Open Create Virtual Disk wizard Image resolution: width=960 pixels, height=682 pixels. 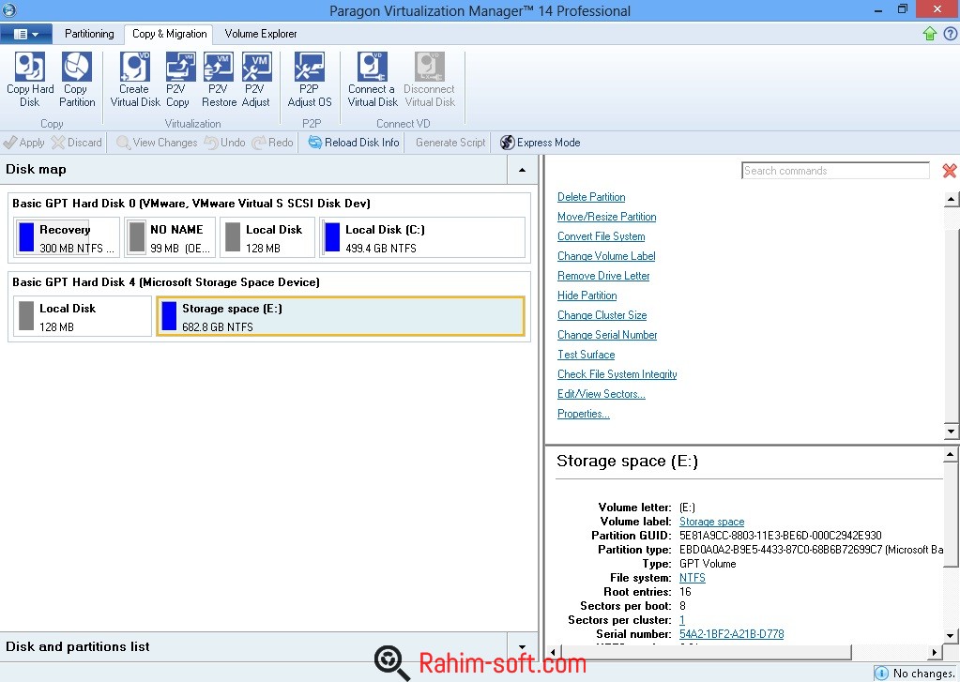point(135,80)
